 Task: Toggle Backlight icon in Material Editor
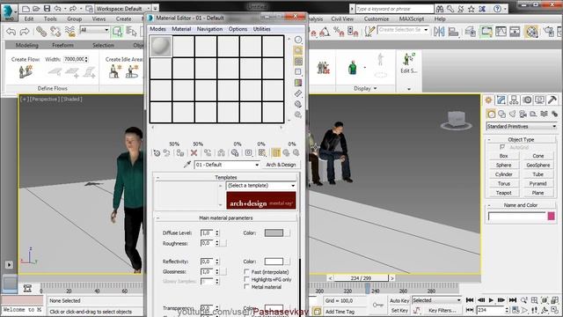tap(298, 51)
